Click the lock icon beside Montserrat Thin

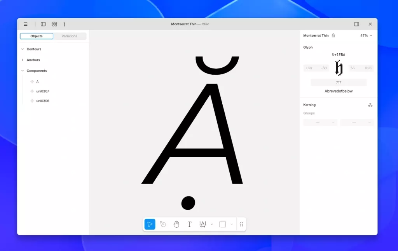pyautogui.click(x=333, y=35)
